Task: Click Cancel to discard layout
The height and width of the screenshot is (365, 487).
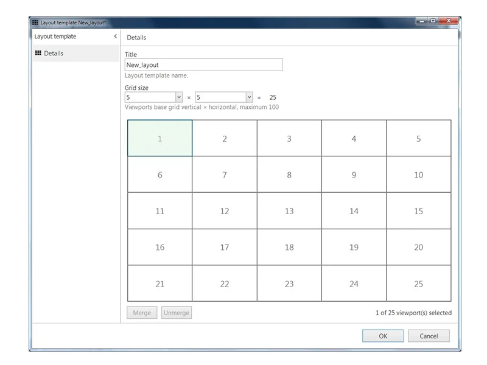Action: 429,336
